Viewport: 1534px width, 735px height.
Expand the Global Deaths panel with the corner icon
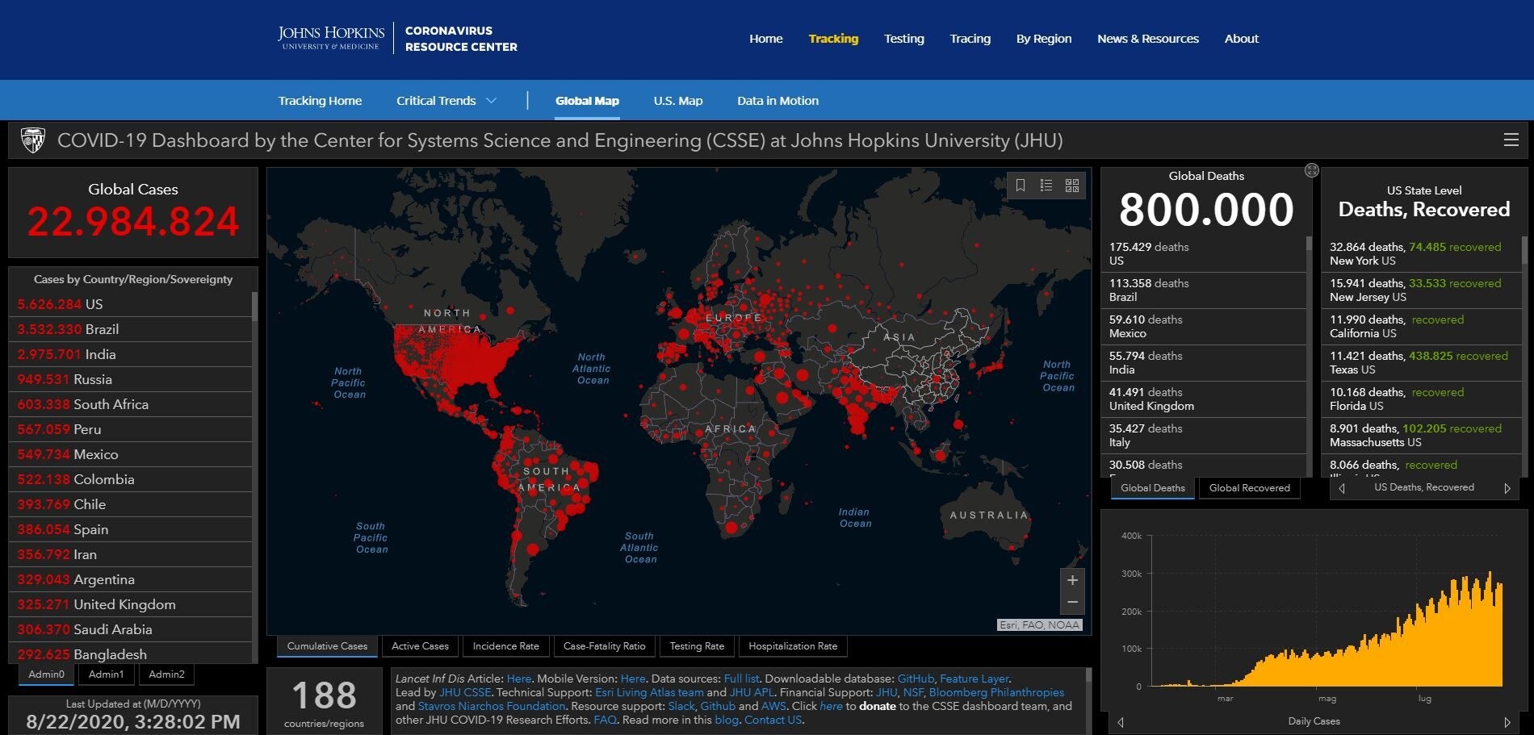pos(1312,170)
